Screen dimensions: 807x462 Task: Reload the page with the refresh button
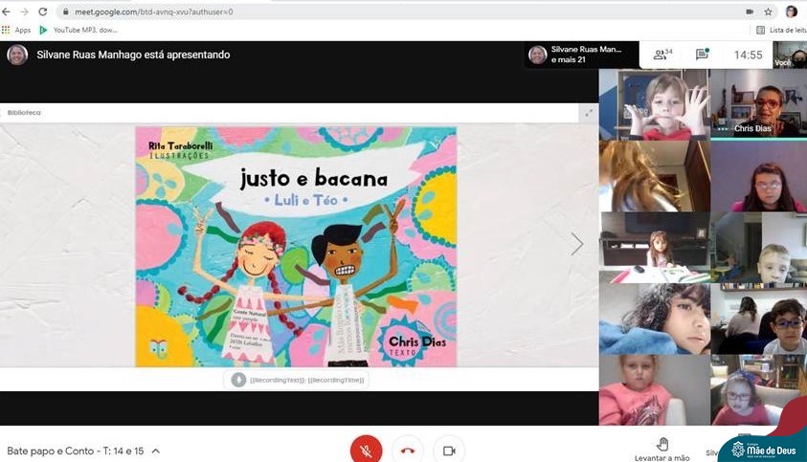click(43, 11)
